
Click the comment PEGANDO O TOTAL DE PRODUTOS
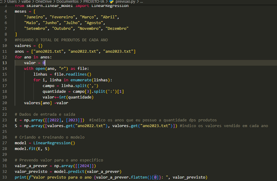tap(61, 40)
